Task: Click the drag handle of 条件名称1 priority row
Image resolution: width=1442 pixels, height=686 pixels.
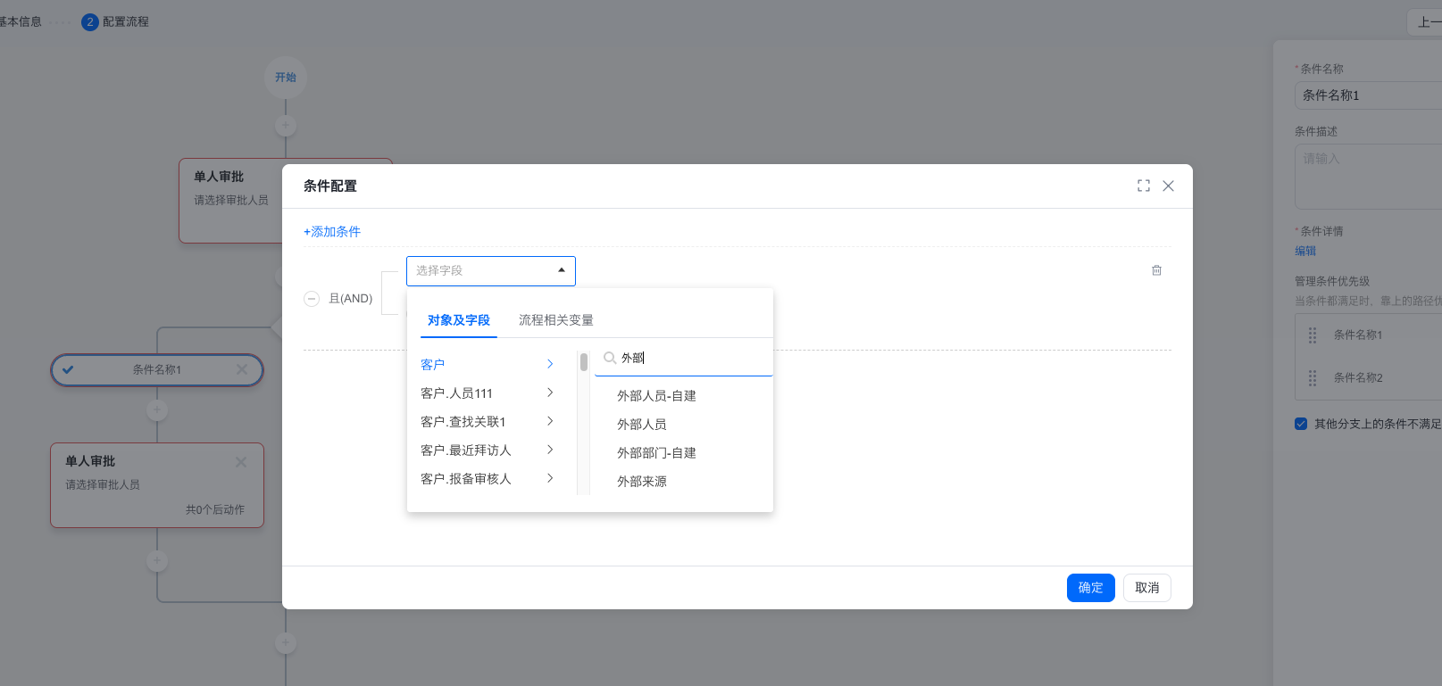Action: click(1313, 335)
